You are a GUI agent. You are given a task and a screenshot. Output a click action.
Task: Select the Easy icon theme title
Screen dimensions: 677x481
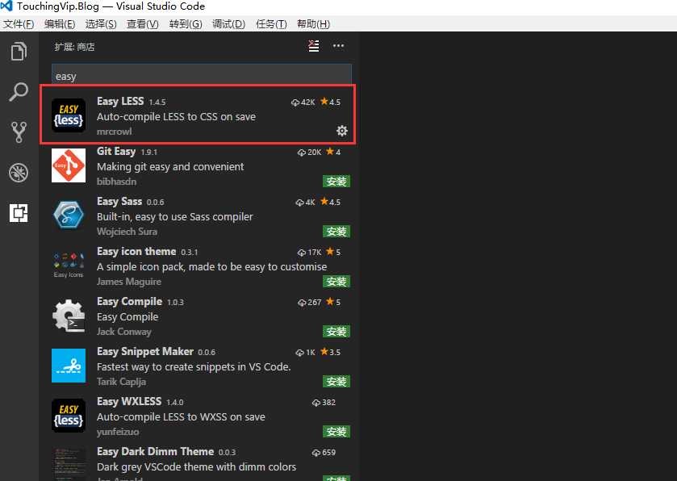tap(136, 251)
